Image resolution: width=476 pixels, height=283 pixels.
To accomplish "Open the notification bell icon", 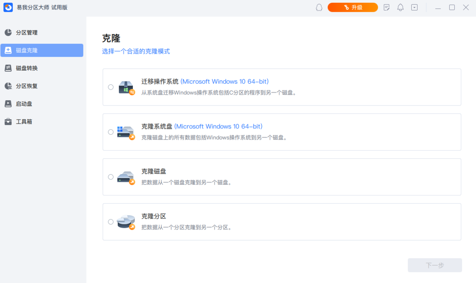I will 400,7.
